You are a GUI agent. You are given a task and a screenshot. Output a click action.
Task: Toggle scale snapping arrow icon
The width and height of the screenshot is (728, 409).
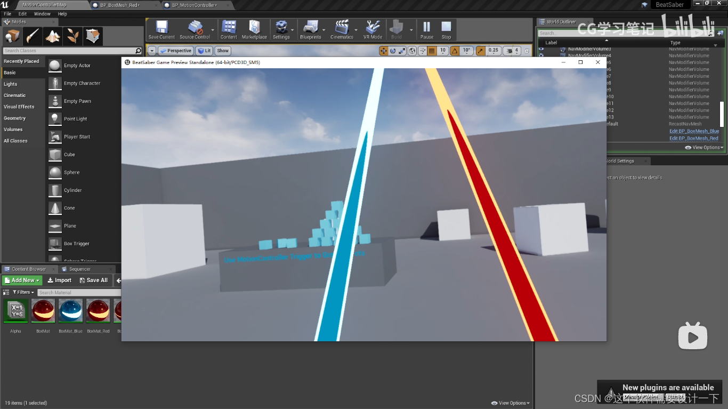click(x=481, y=51)
